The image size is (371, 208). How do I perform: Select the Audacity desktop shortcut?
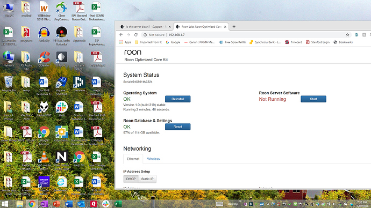pos(44,34)
